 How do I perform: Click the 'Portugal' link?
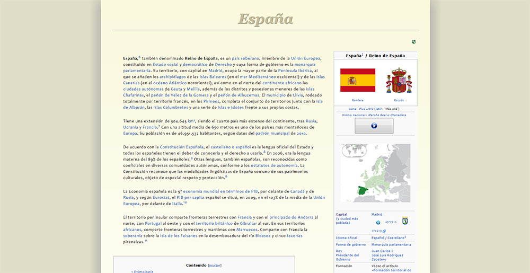point(153,223)
